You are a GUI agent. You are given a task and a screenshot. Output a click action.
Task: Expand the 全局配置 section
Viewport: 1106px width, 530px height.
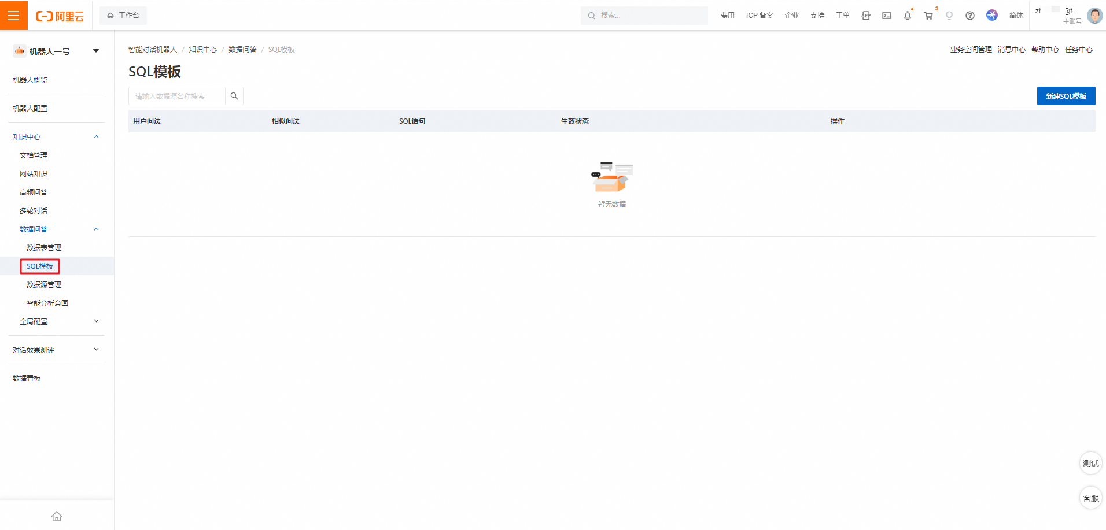click(x=96, y=321)
